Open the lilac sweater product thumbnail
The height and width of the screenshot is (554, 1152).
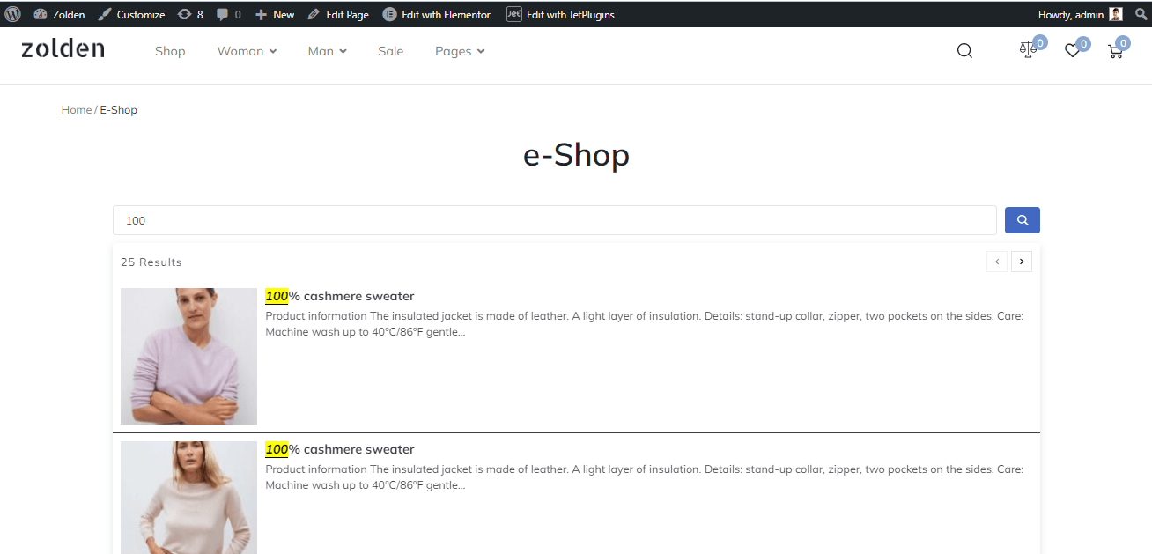click(188, 356)
